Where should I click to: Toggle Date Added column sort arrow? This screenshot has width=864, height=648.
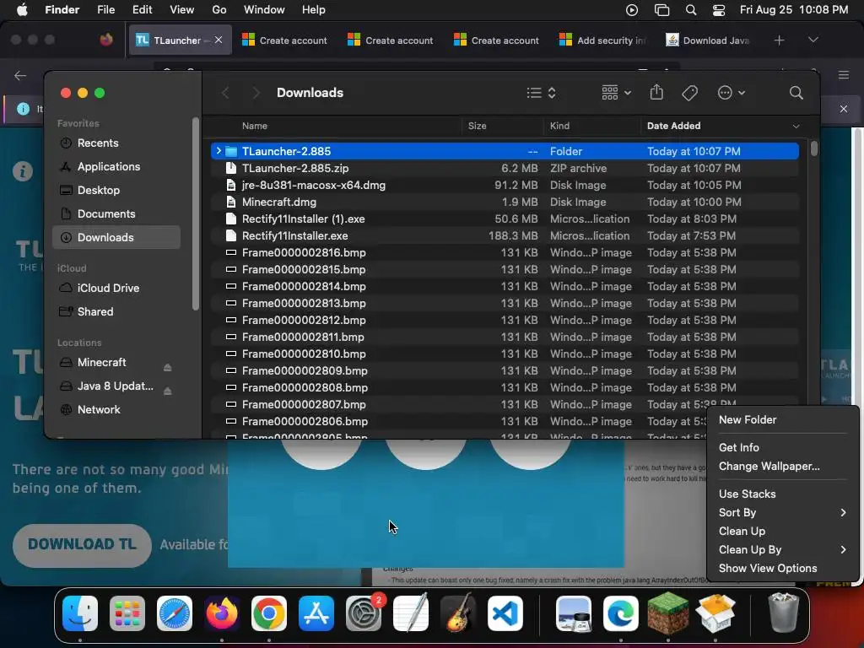pos(796,127)
